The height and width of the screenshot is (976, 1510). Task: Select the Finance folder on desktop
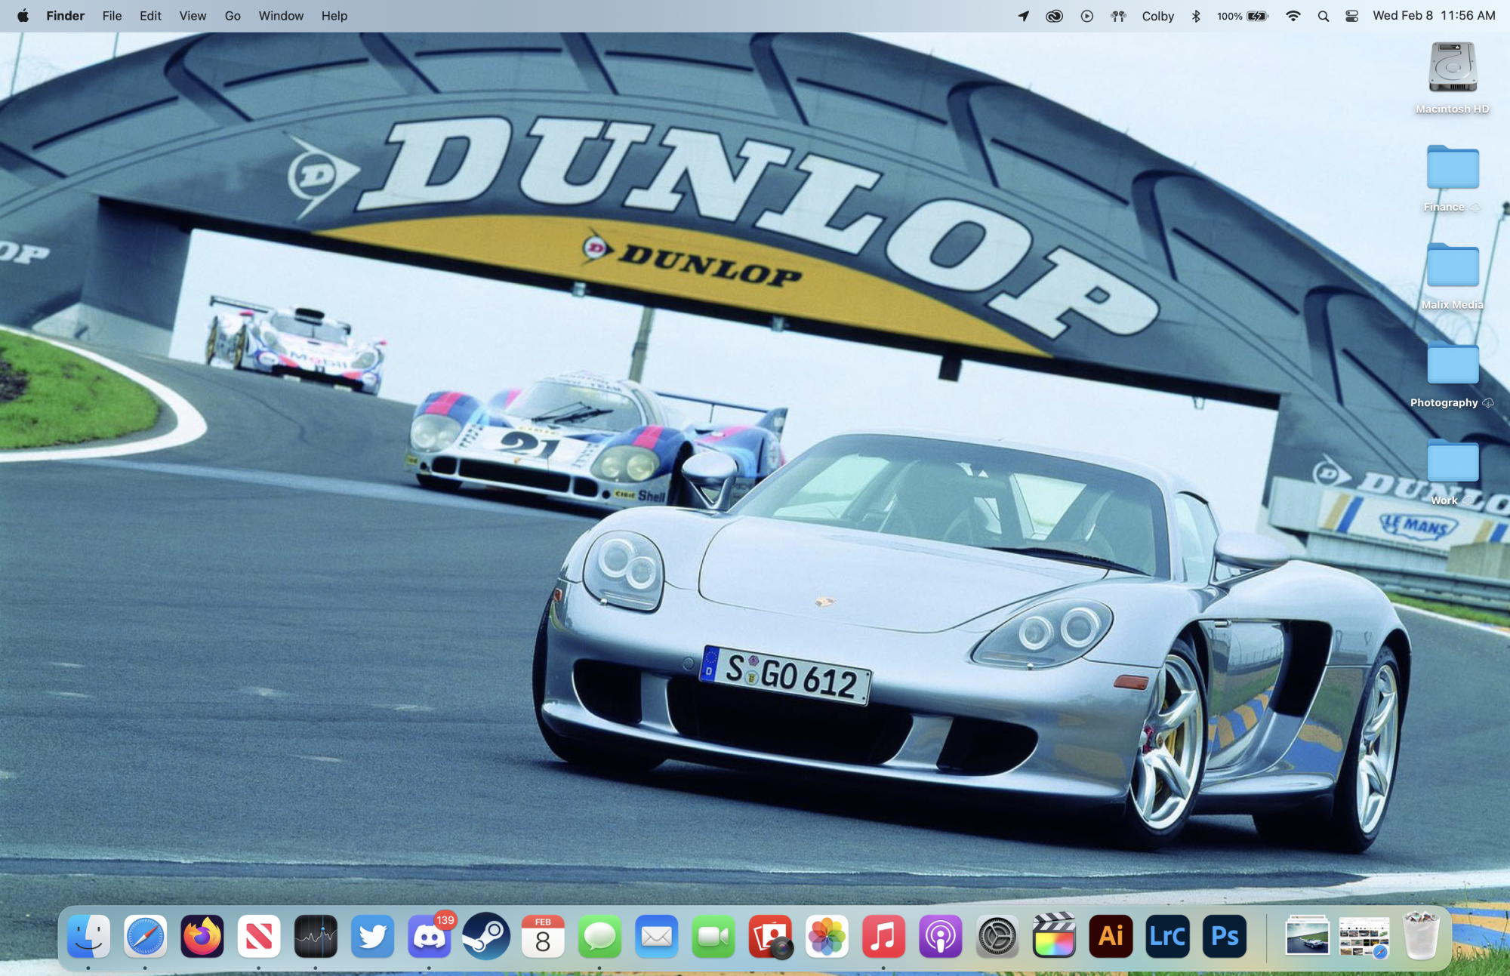click(1453, 168)
